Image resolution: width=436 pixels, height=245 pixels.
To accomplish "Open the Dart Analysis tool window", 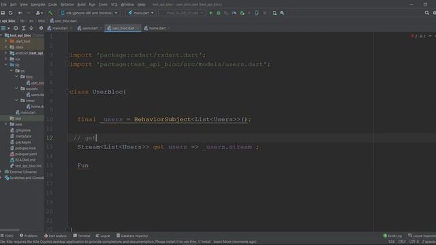I will coord(55,236).
